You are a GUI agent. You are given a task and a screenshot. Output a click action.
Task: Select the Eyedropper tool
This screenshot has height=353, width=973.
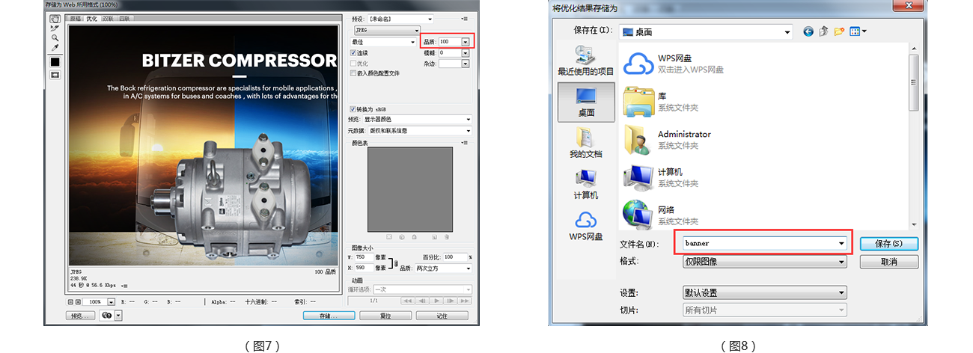point(55,47)
